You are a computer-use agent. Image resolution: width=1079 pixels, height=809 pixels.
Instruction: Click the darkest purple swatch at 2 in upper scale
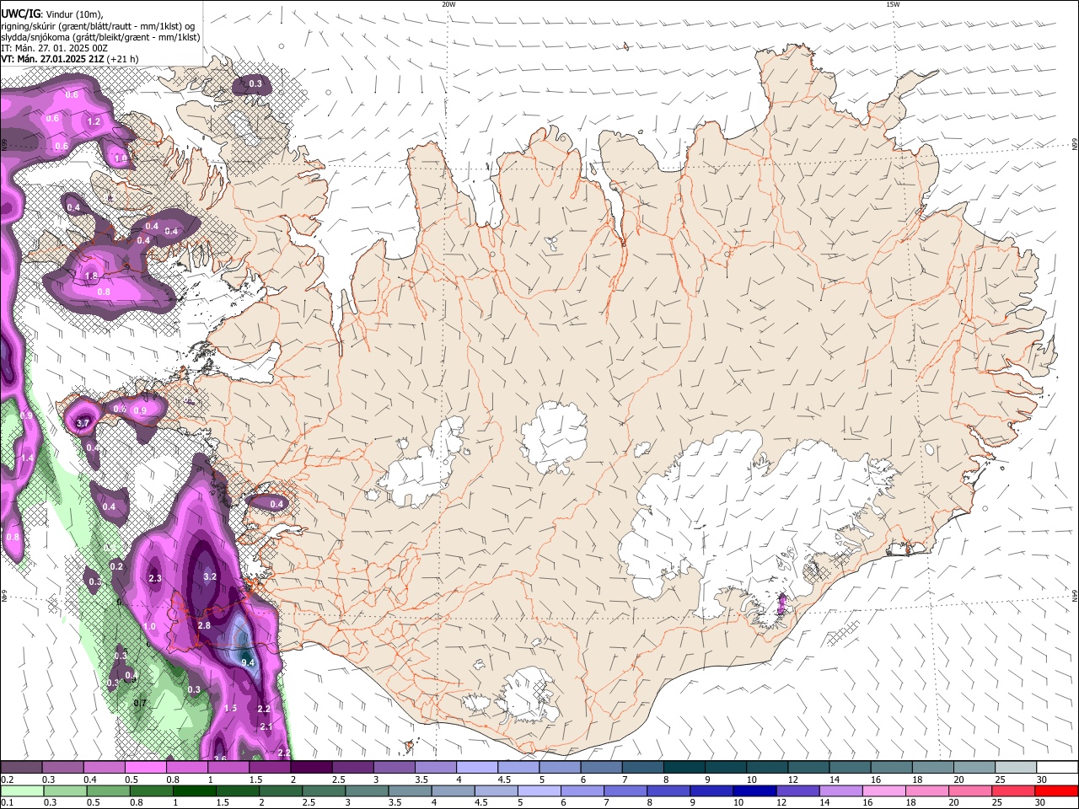coord(310,768)
